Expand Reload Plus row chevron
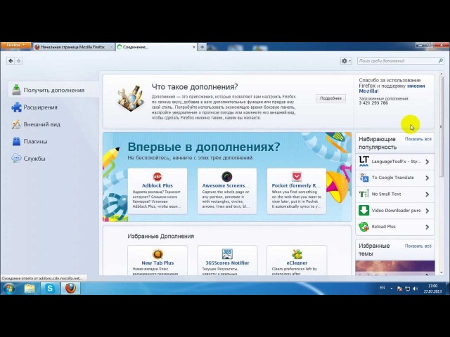The image size is (450, 337). pos(427,227)
